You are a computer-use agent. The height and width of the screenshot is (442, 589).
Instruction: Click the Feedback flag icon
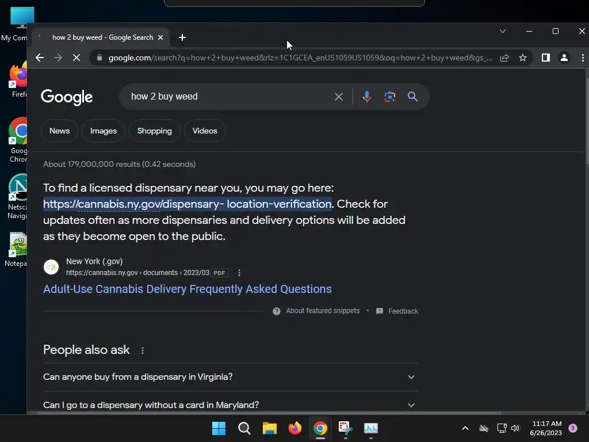point(380,311)
